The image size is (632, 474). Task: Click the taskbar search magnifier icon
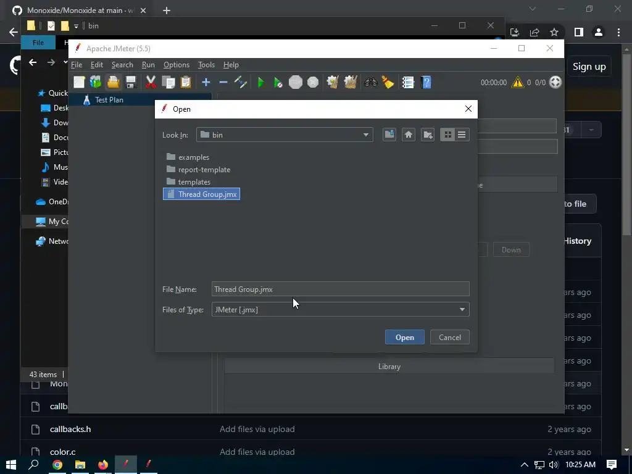tap(34, 465)
